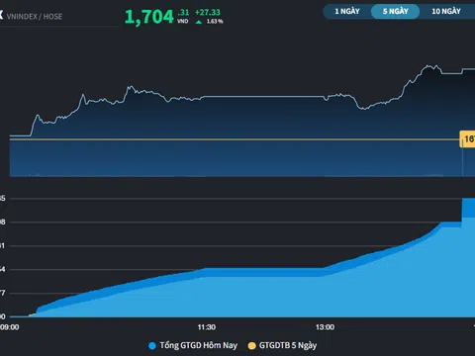Screen dimensions: 475x356
Task: Click the VND currency label
Action: coord(183,22)
